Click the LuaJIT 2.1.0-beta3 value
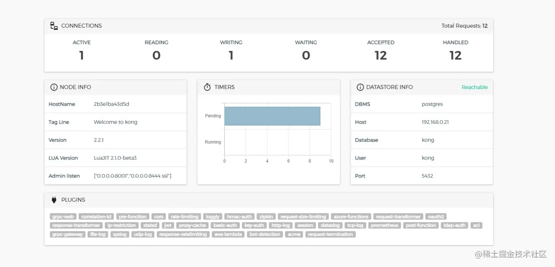 [x=115, y=158]
